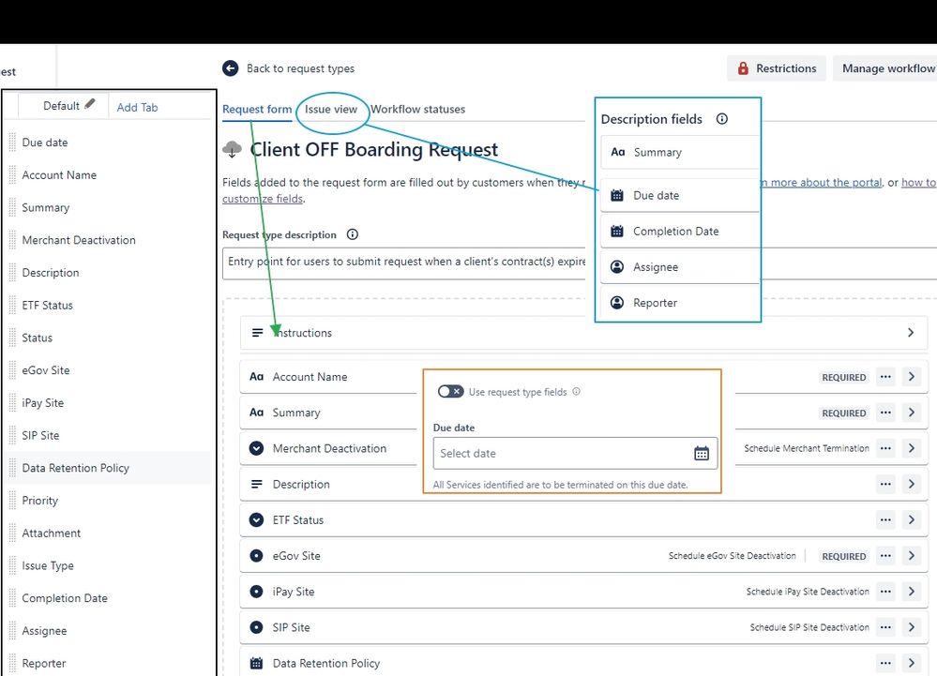Click drag handle for Priority in left list
Screen dimensions: 937x676
pos(12,501)
